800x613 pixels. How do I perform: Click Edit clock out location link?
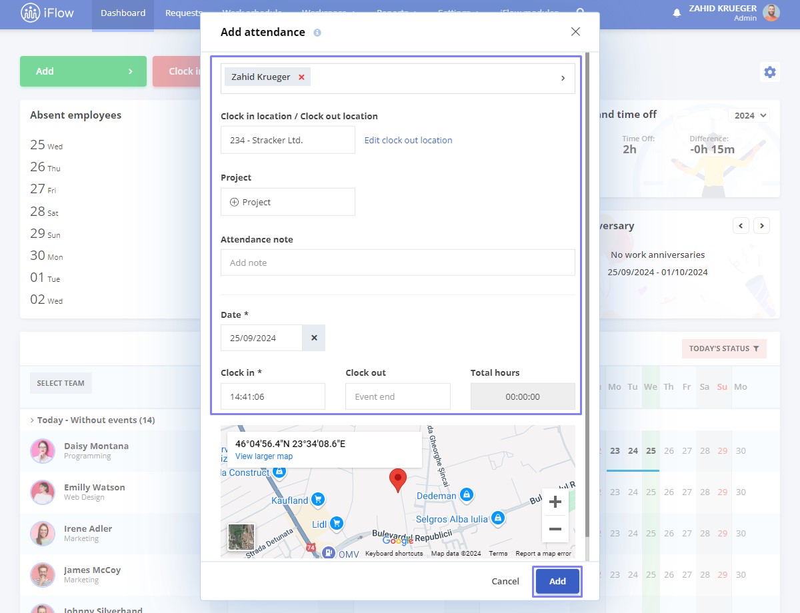[408, 140]
